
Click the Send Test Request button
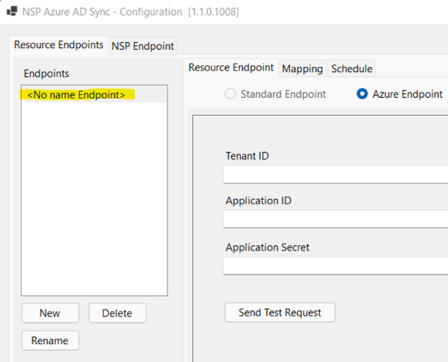coord(280,312)
